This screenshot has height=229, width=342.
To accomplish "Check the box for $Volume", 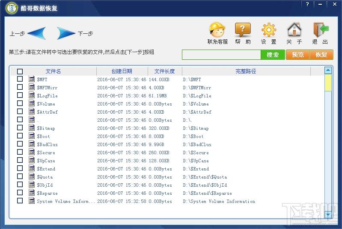I will [x=20, y=103].
